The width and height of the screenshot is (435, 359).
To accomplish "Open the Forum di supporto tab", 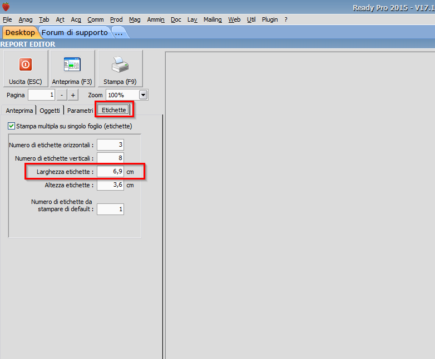I will pos(75,32).
